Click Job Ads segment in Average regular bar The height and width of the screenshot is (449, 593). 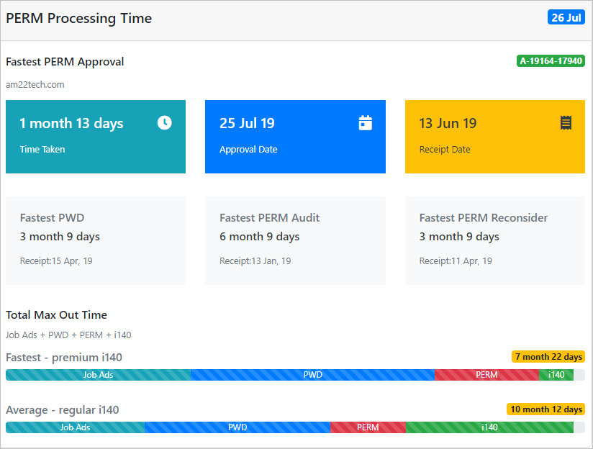tap(76, 427)
